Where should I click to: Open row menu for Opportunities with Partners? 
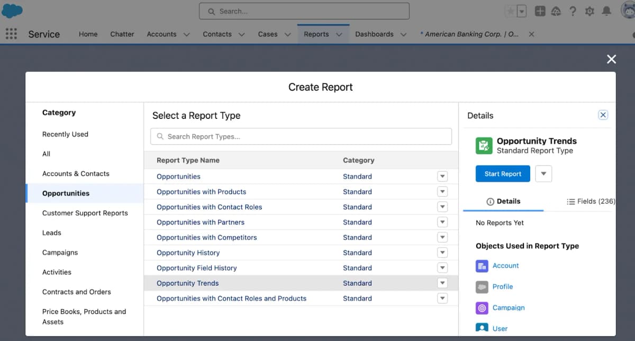coord(442,222)
